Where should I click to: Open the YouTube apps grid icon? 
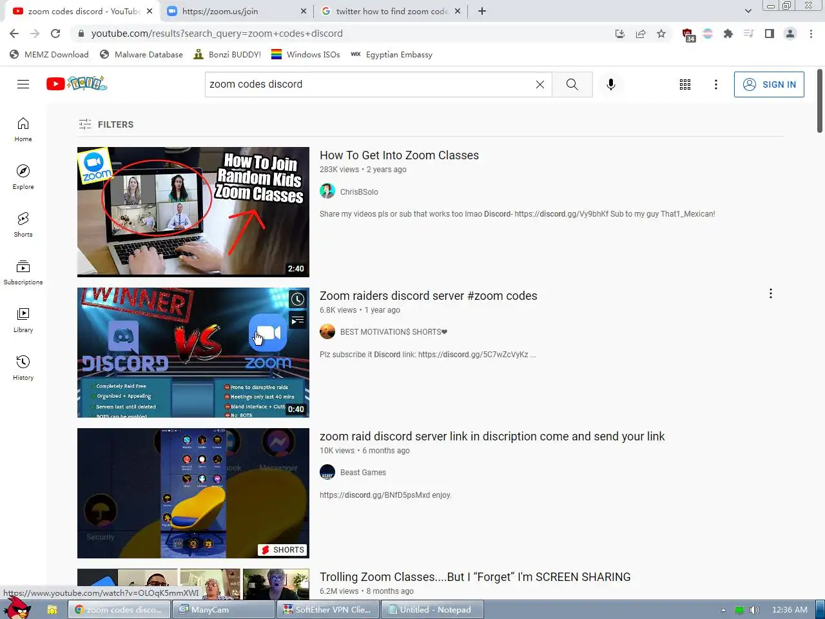coord(685,84)
